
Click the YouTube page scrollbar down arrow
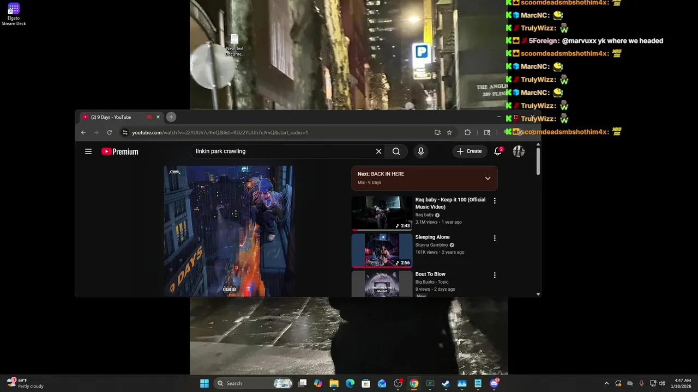538,294
